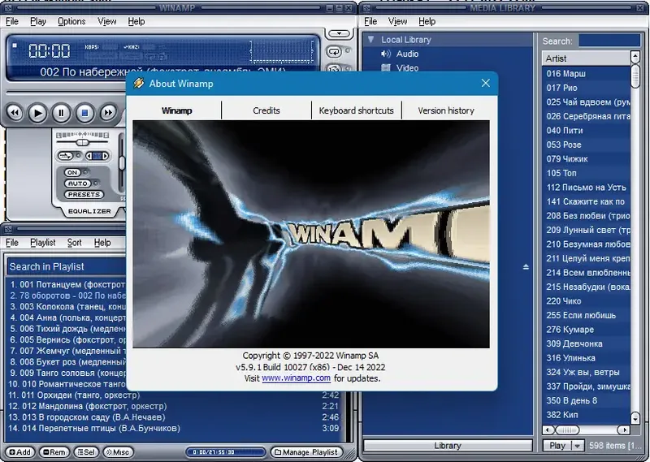Collapse the Local Library tree node
The width and height of the screenshot is (650, 462).
[371, 39]
